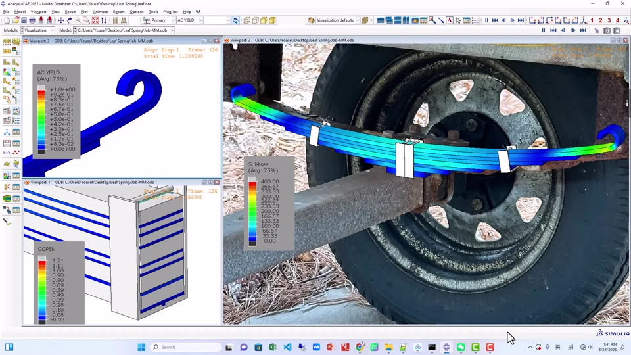Apply saved user view 3
The height and width of the screenshot is (355, 631).
609,20
